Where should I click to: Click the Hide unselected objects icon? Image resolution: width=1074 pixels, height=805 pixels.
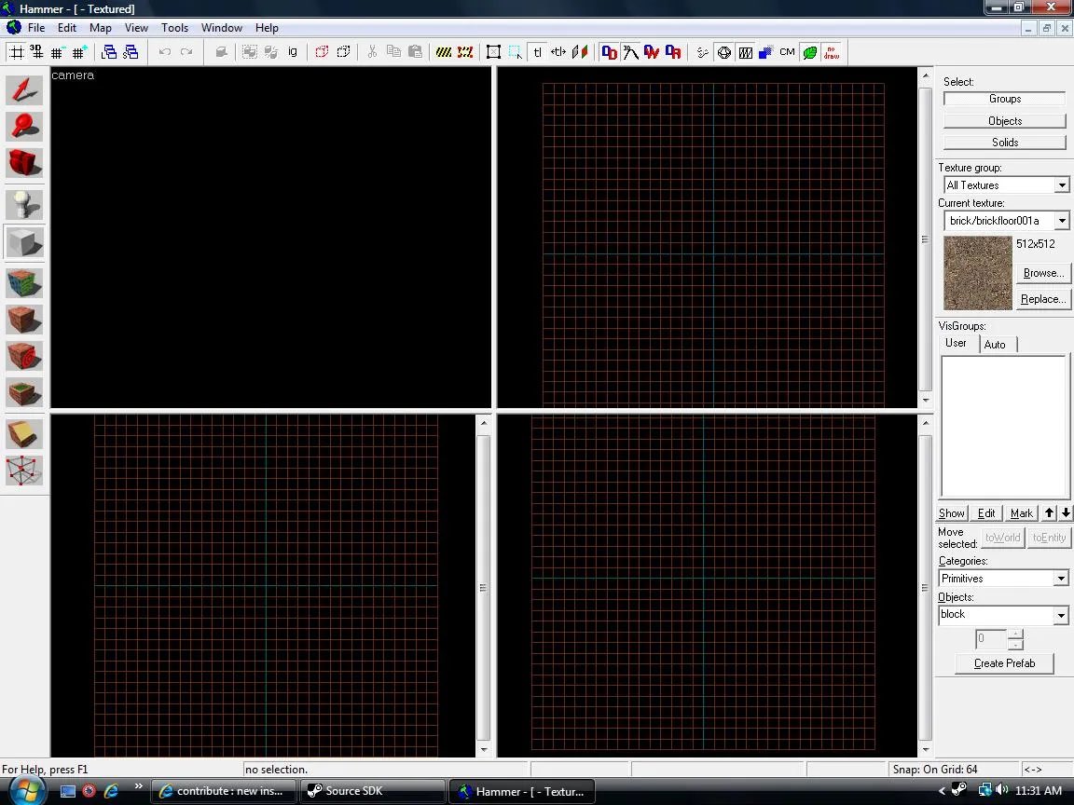pyautogui.click(x=343, y=52)
